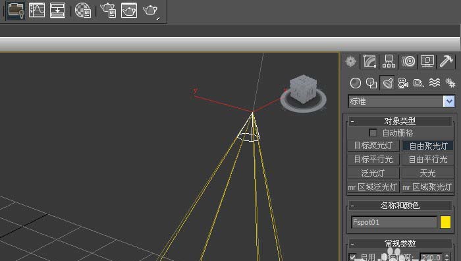
Task: Select the Systems gears icon
Action: tap(450, 83)
